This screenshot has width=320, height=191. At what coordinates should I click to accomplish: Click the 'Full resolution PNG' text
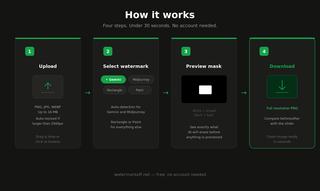pyautogui.click(x=282, y=108)
